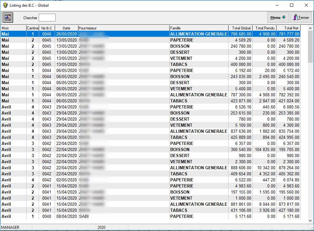Viewport: 314px width, 231px height.
Task: Click MANAGER in the status bar
Action: tap(10, 227)
